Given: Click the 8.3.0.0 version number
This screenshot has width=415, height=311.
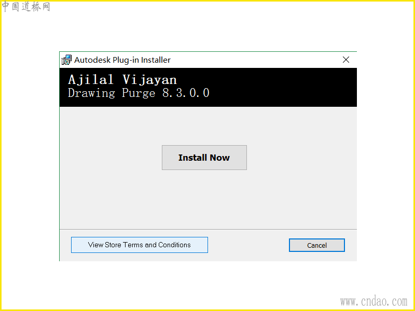Looking at the screenshot, I should click(186, 93).
